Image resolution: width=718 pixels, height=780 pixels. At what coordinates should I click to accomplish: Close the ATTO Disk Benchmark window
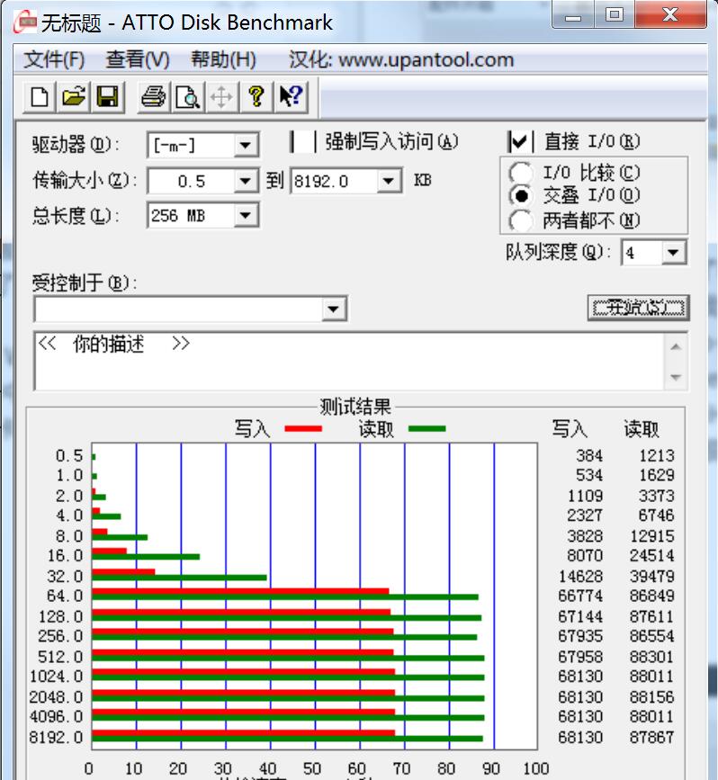[670, 15]
